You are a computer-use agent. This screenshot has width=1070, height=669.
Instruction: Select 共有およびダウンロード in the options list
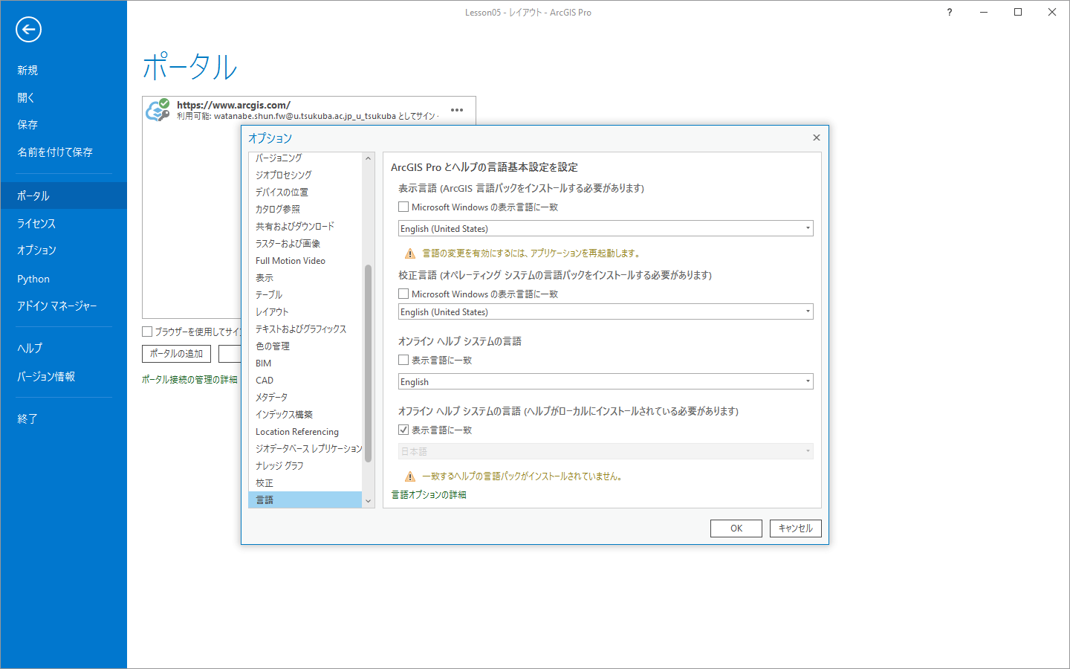click(305, 226)
